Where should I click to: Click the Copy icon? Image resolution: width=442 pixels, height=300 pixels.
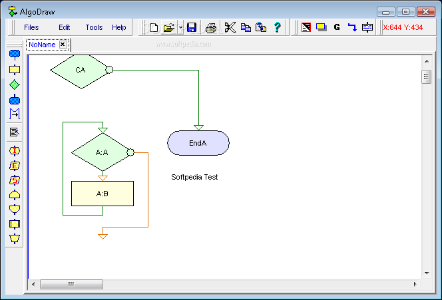point(246,28)
